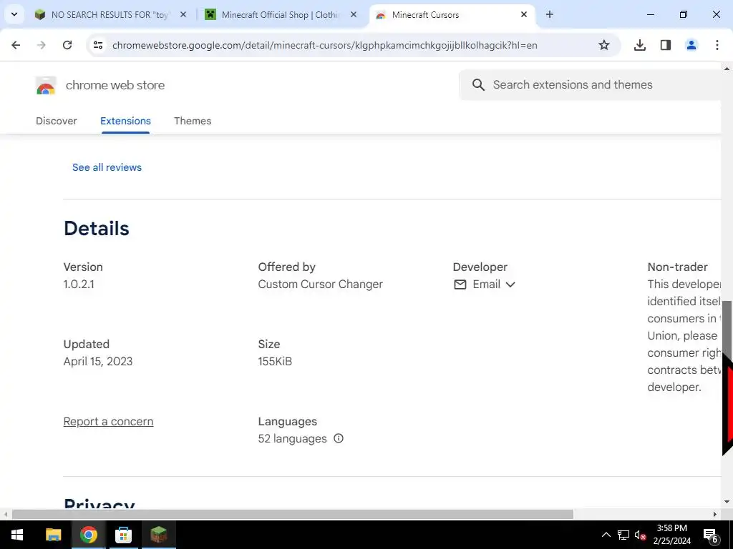Show hidden system tray icons
The width and height of the screenshot is (733, 549).
[606, 535]
